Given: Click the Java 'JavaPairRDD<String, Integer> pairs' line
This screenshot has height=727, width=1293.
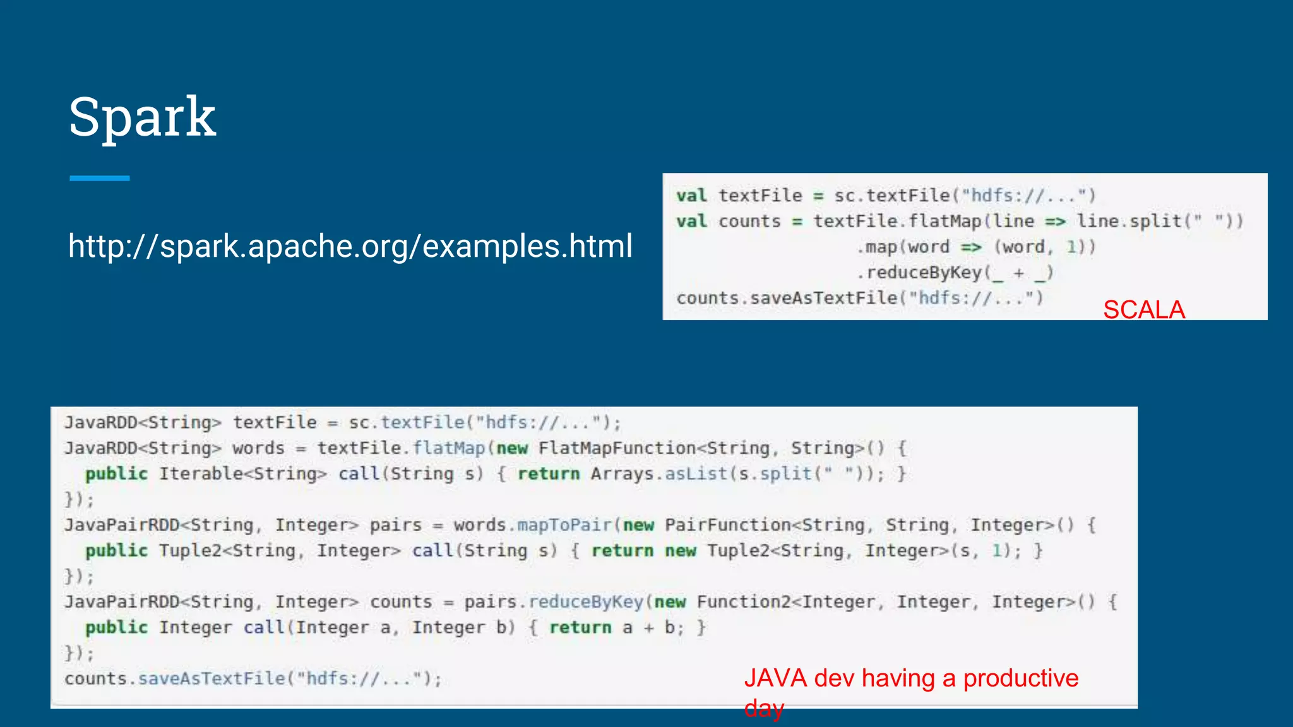Looking at the screenshot, I should click(x=580, y=525).
